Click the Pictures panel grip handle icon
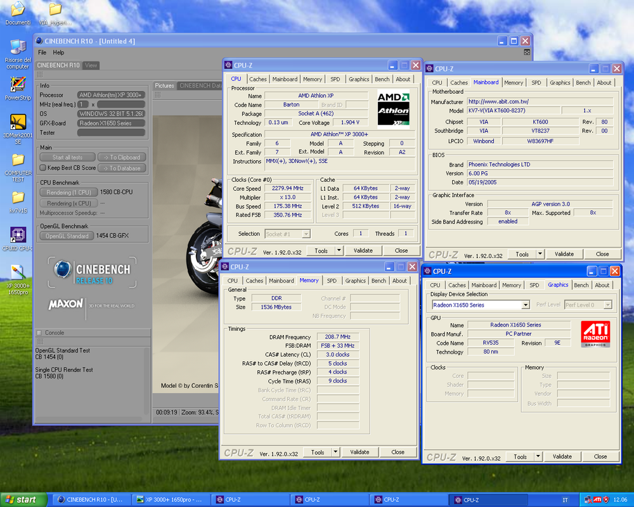This screenshot has width=634, height=507. pos(158,95)
